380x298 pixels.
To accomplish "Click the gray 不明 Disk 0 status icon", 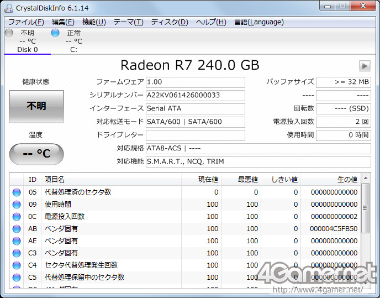I will click(9, 33).
